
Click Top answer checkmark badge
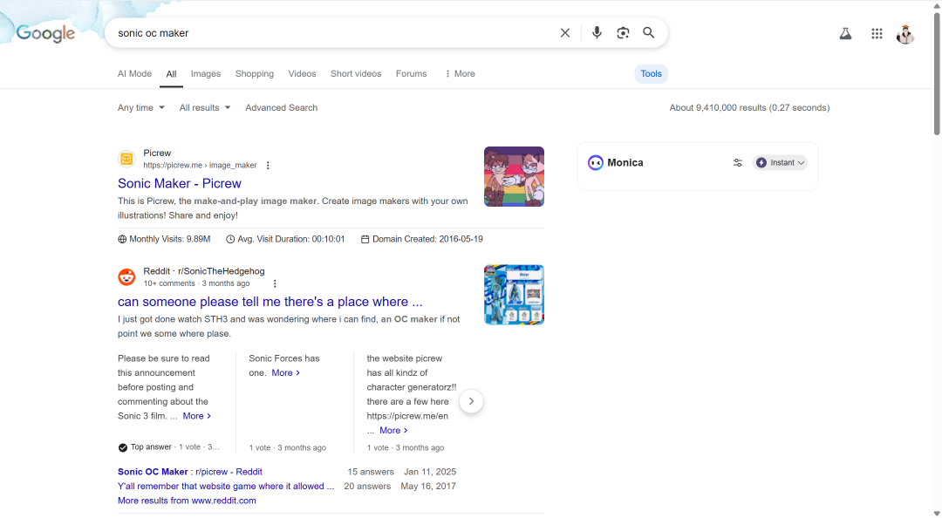(x=123, y=447)
